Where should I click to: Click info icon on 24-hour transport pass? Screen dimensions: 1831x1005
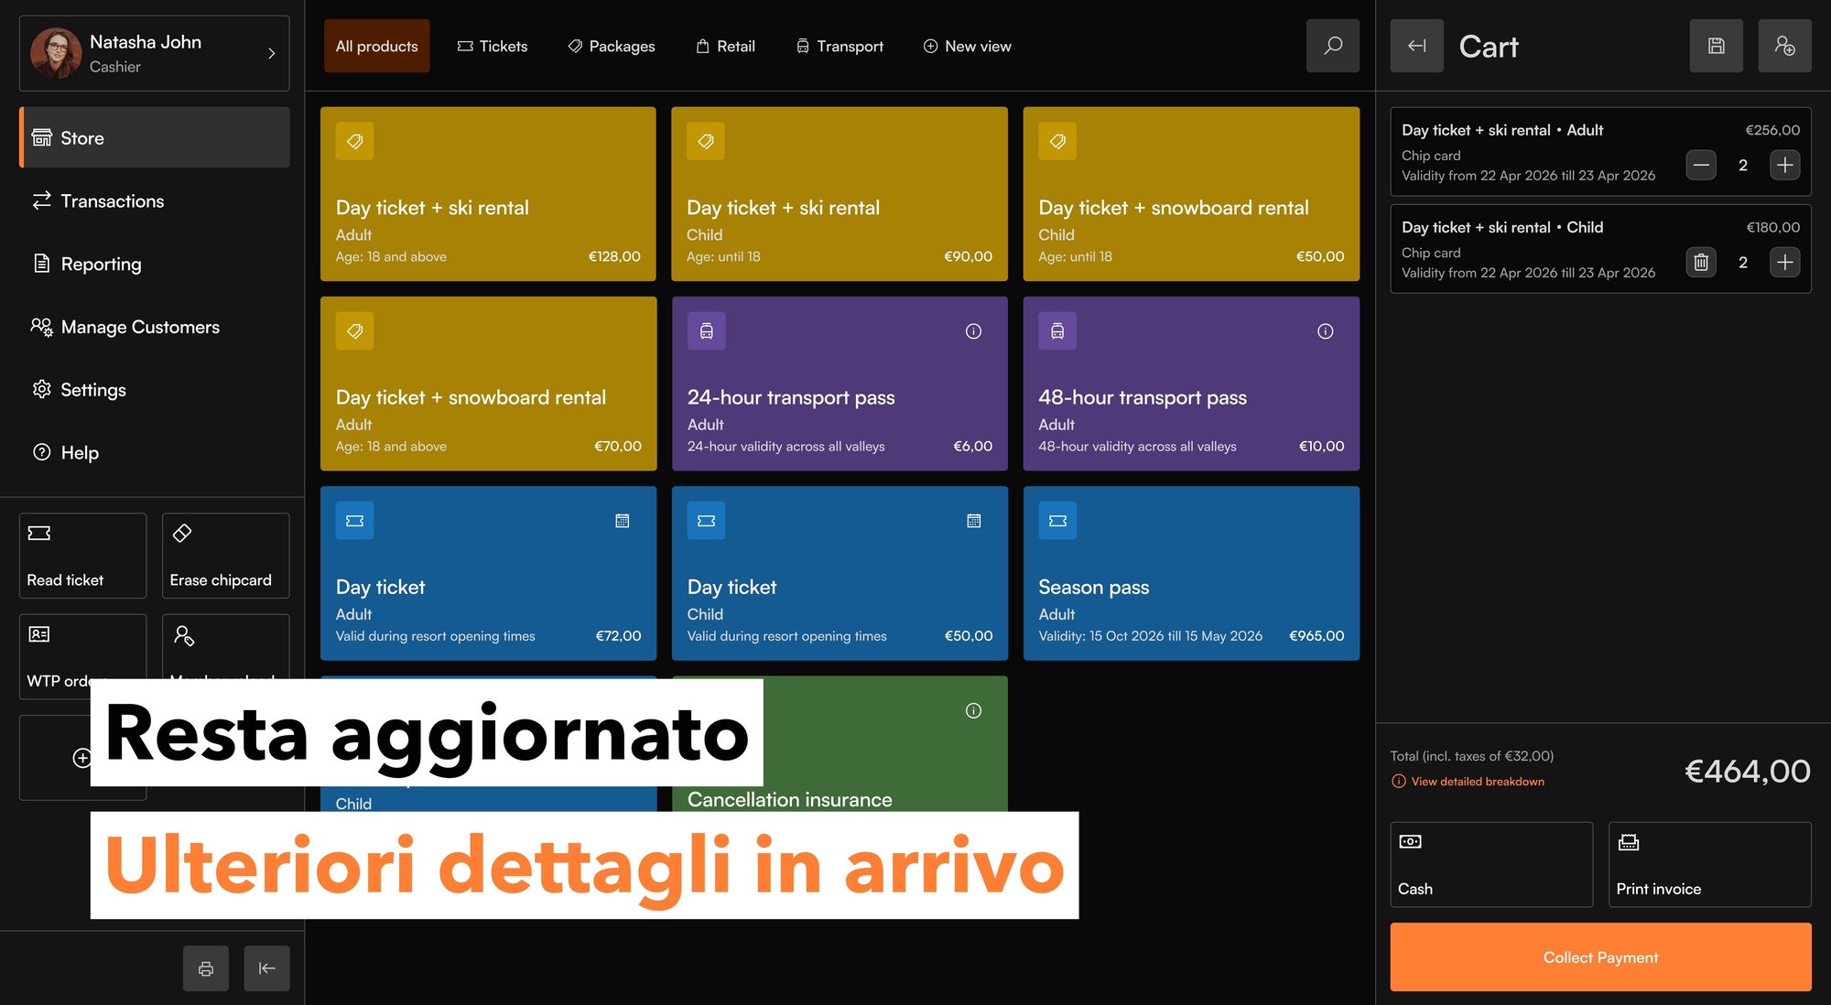coord(973,331)
